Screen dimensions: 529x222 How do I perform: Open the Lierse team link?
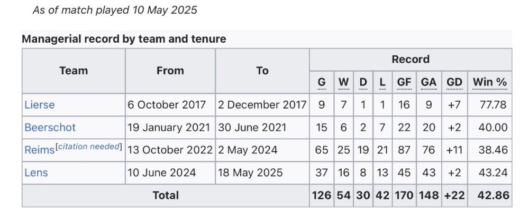point(40,105)
